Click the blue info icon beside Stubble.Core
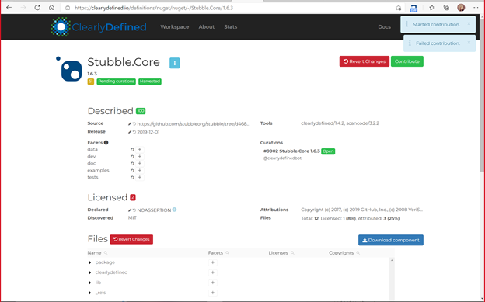Image resolution: width=485 pixels, height=302 pixels. (x=174, y=63)
